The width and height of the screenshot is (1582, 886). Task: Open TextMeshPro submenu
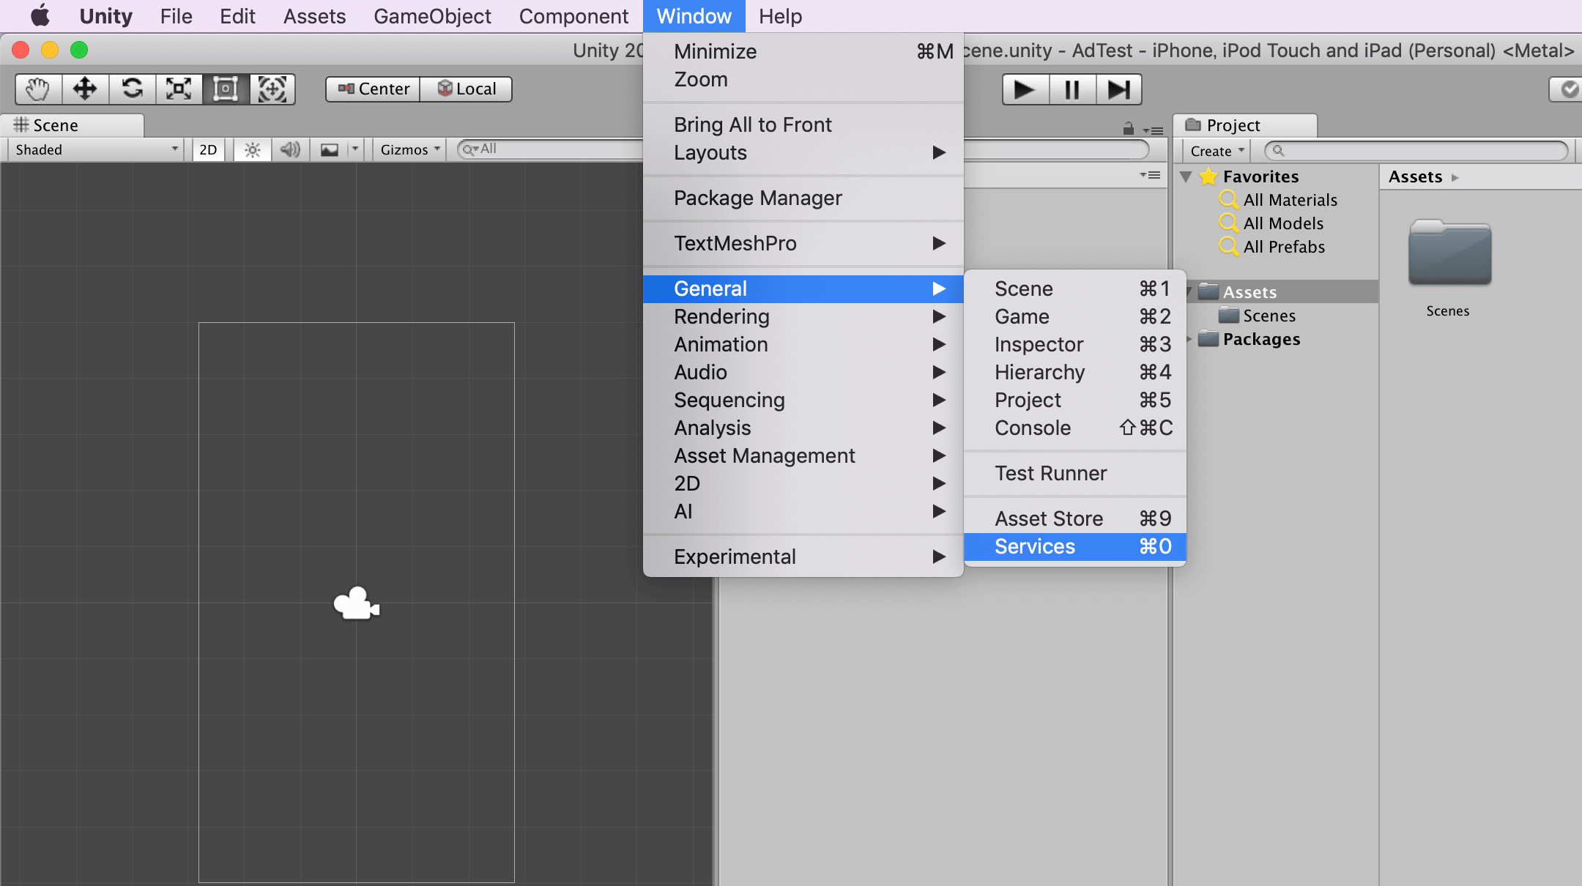[x=803, y=243]
